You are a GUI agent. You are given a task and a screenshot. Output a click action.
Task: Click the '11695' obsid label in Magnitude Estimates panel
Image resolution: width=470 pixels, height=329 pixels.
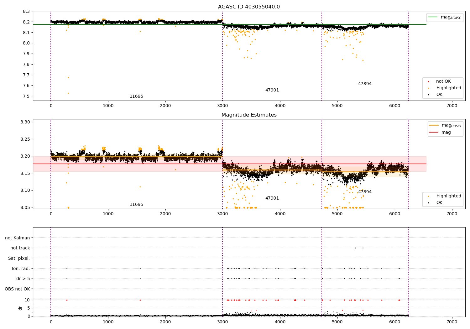pos(136,205)
